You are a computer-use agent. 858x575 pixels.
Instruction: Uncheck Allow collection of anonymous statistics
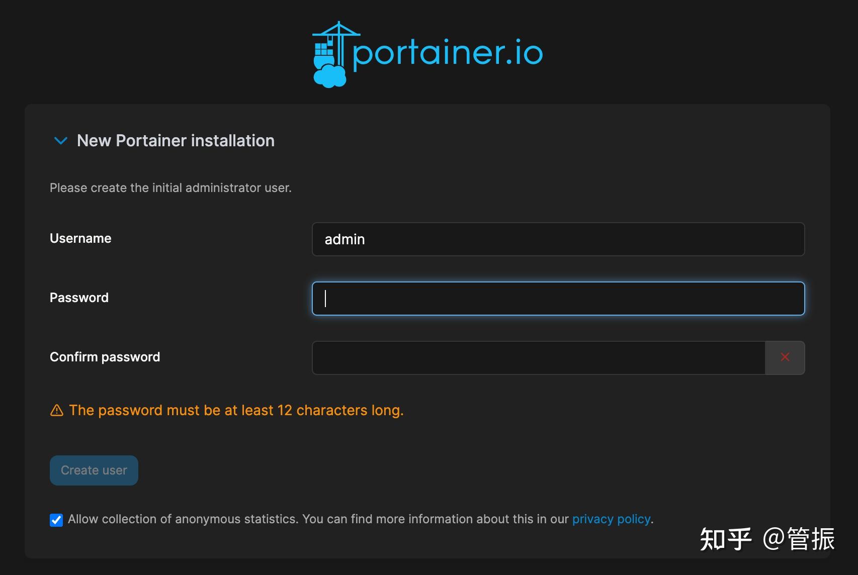pos(56,520)
